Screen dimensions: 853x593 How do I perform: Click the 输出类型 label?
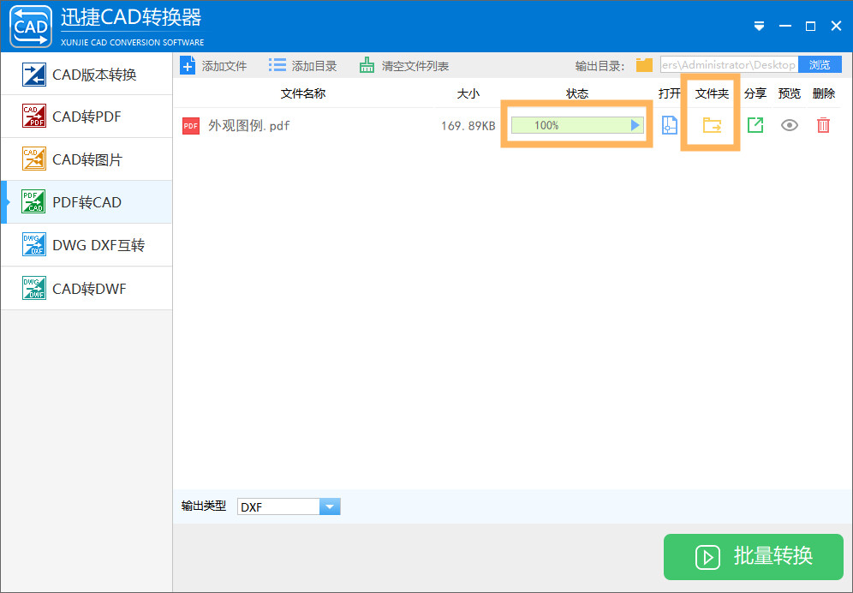click(204, 506)
